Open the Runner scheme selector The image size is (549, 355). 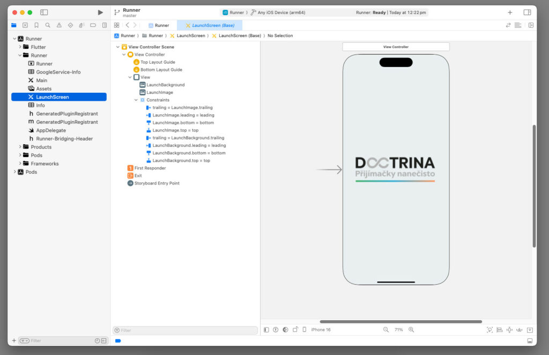point(234,13)
